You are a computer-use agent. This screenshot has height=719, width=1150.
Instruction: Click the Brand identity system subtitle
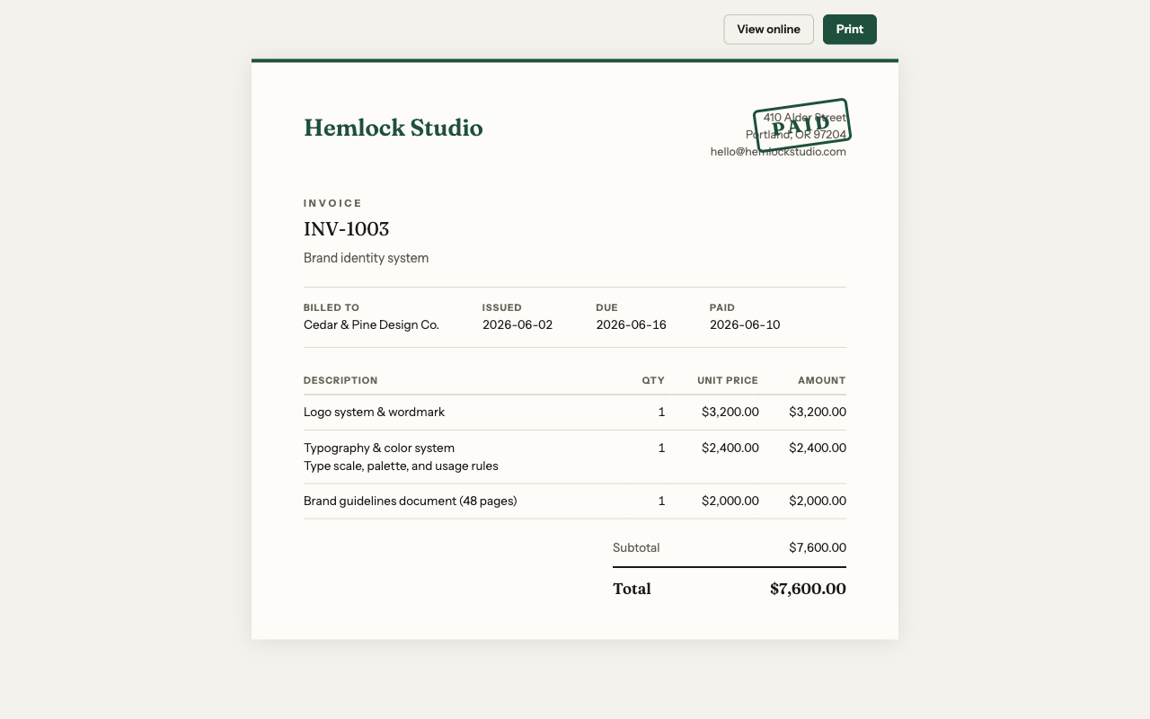pos(366,258)
